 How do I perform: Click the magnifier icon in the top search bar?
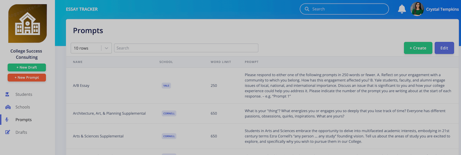pyautogui.click(x=307, y=9)
